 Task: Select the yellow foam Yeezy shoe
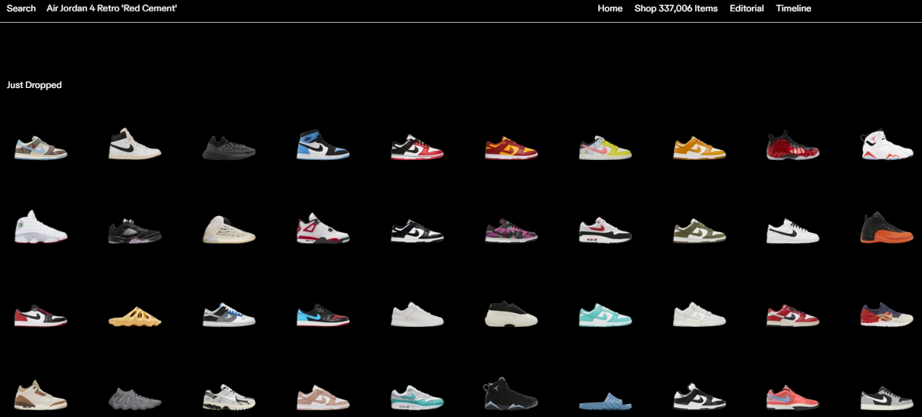[x=135, y=316]
